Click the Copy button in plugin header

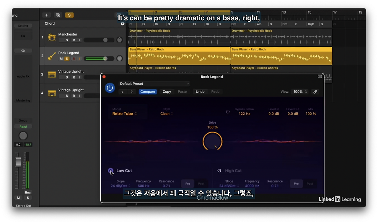coord(167,92)
